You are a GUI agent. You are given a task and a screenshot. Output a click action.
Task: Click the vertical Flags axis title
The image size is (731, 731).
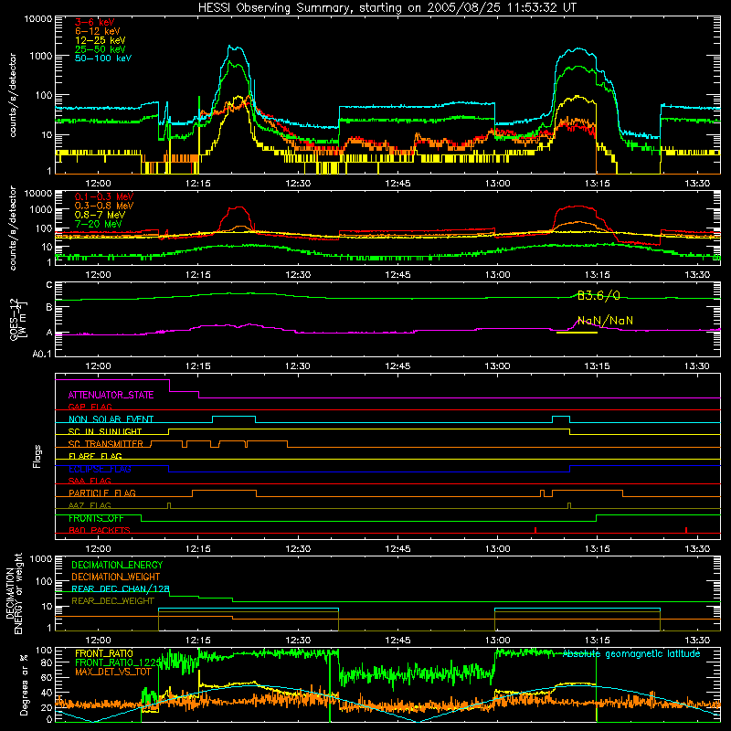click(37, 456)
